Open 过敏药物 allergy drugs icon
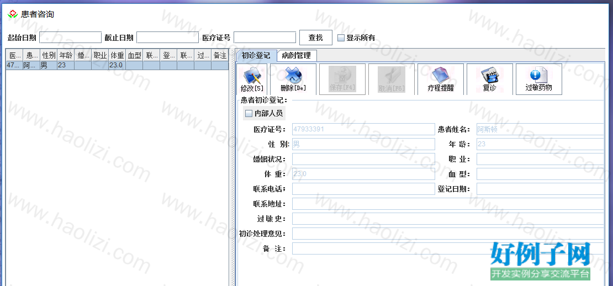 click(x=538, y=80)
